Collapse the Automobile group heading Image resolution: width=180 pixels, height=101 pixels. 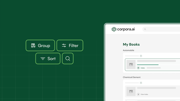click(128, 50)
